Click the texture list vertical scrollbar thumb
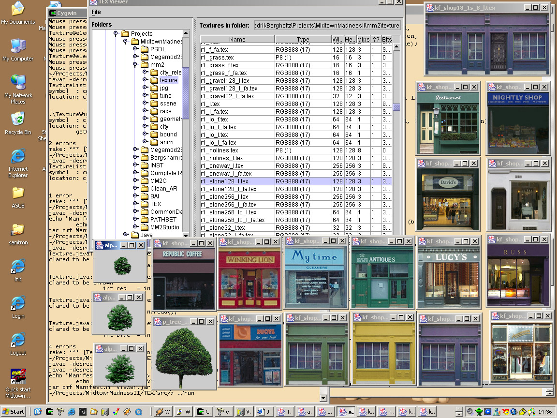This screenshot has height=418, width=557. (x=396, y=107)
